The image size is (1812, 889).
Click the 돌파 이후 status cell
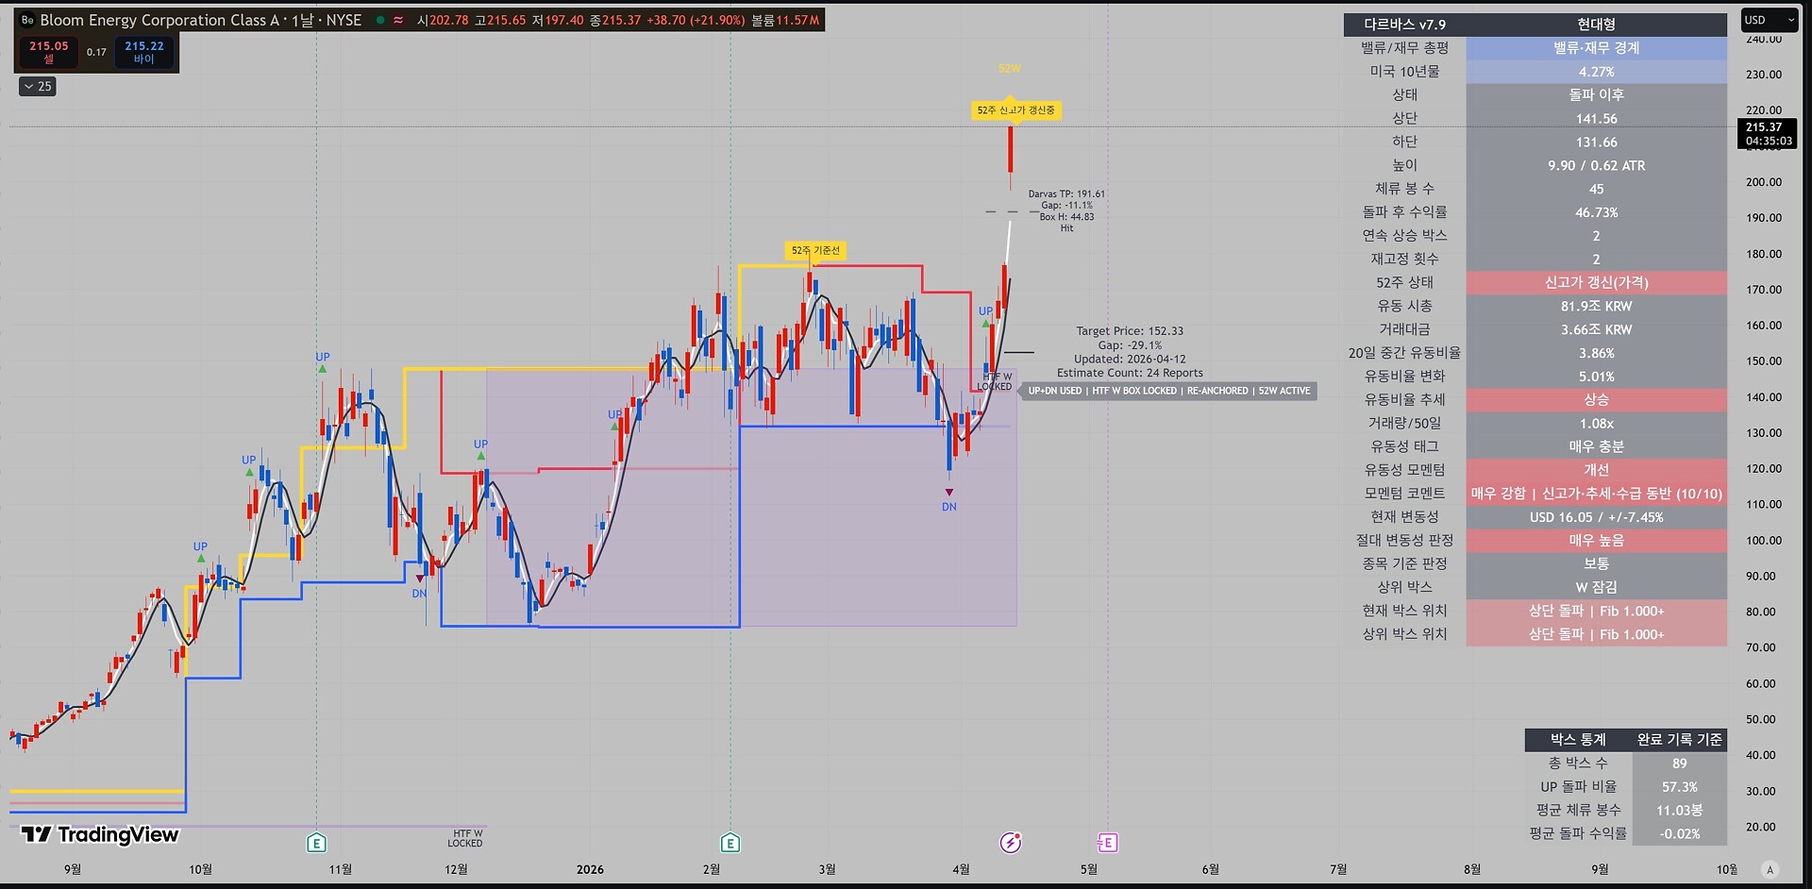pos(1596,95)
